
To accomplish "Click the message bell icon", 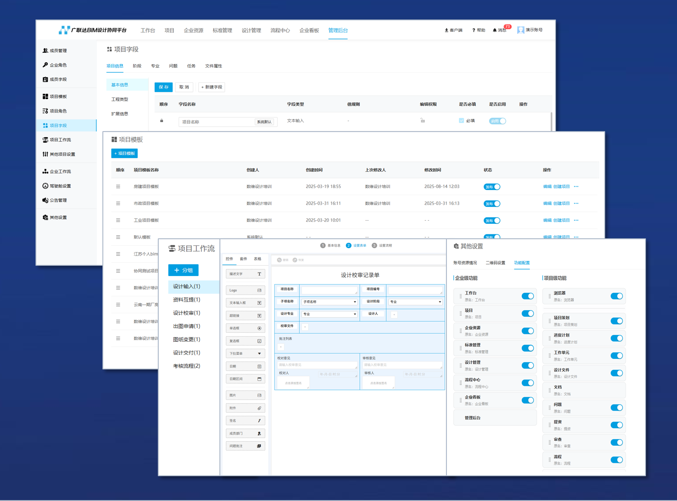I will point(495,31).
